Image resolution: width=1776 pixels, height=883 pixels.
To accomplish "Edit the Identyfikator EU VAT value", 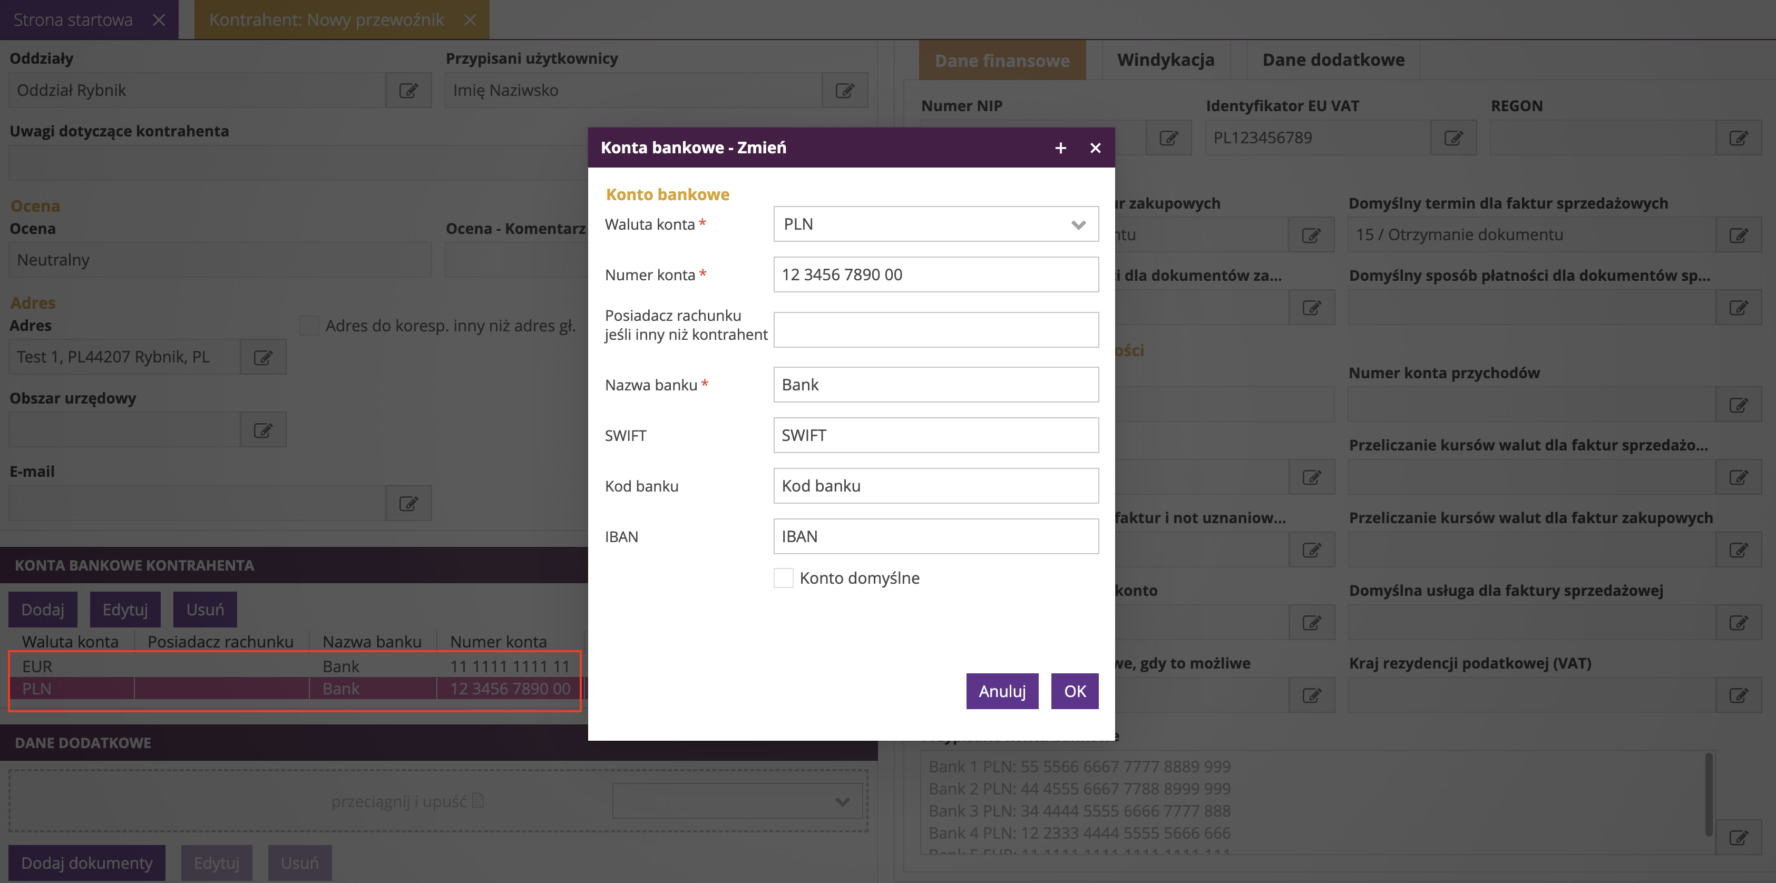I will click(1453, 138).
